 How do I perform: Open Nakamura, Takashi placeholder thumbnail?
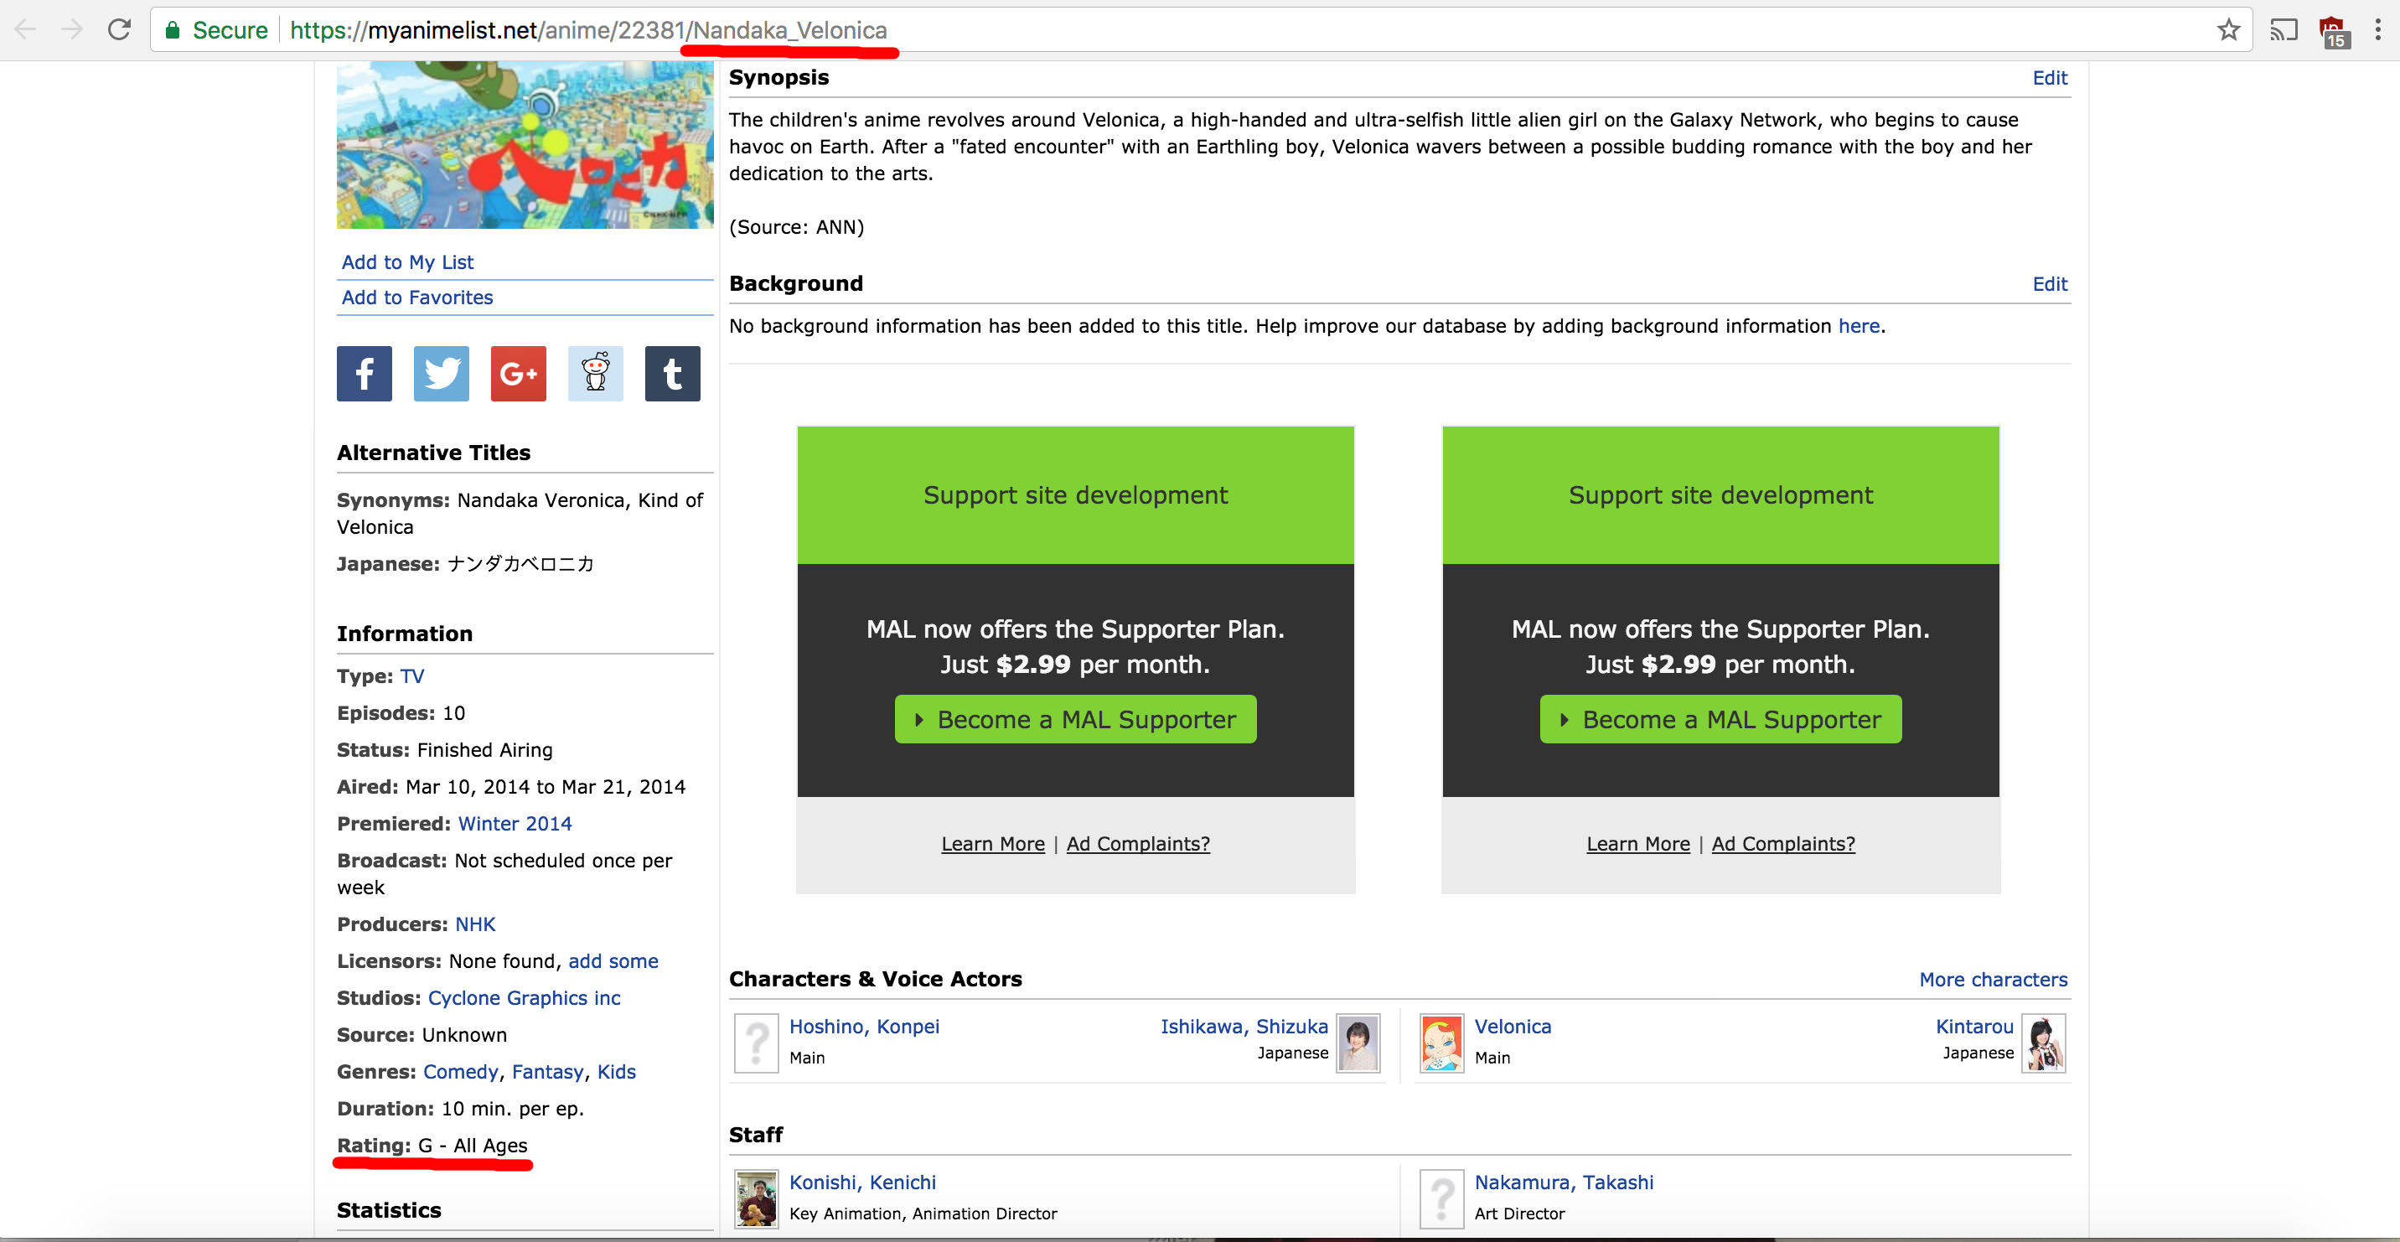pyautogui.click(x=1441, y=1198)
